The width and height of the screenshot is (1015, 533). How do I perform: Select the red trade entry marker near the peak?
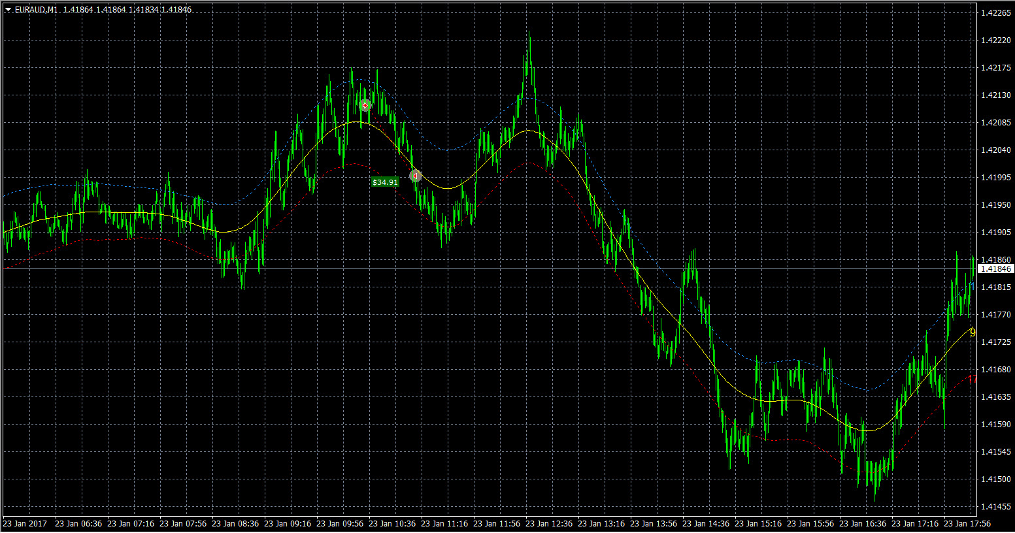pyautogui.click(x=365, y=105)
